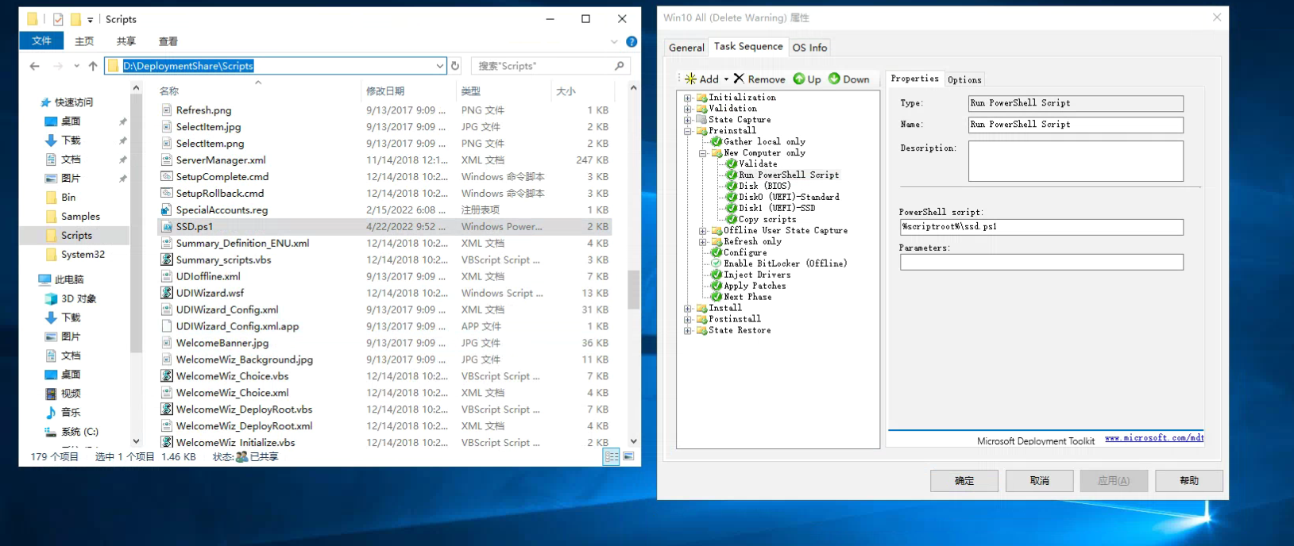
Task: Switch to the Options tab
Action: click(964, 79)
